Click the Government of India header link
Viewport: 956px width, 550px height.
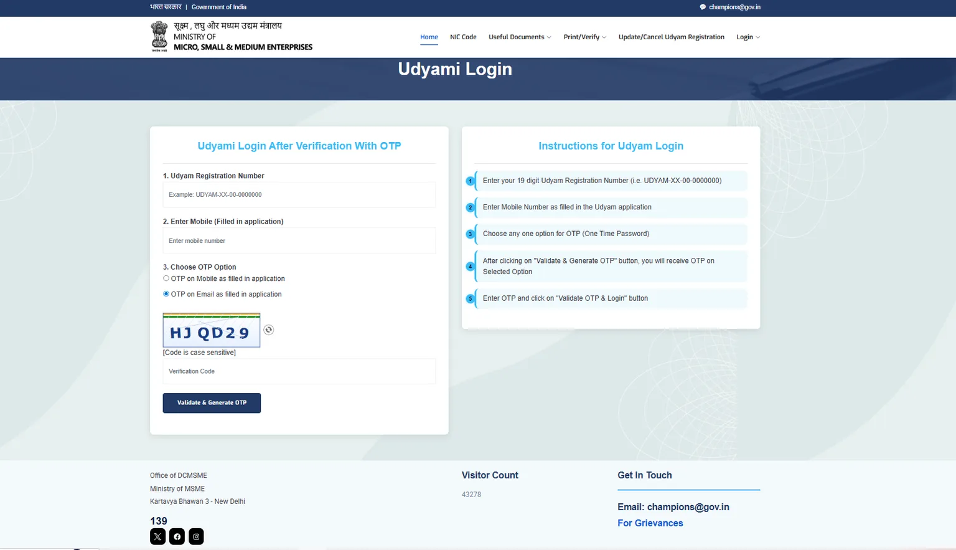tap(219, 7)
